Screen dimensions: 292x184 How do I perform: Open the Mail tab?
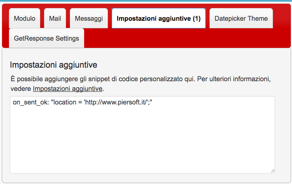(x=55, y=18)
